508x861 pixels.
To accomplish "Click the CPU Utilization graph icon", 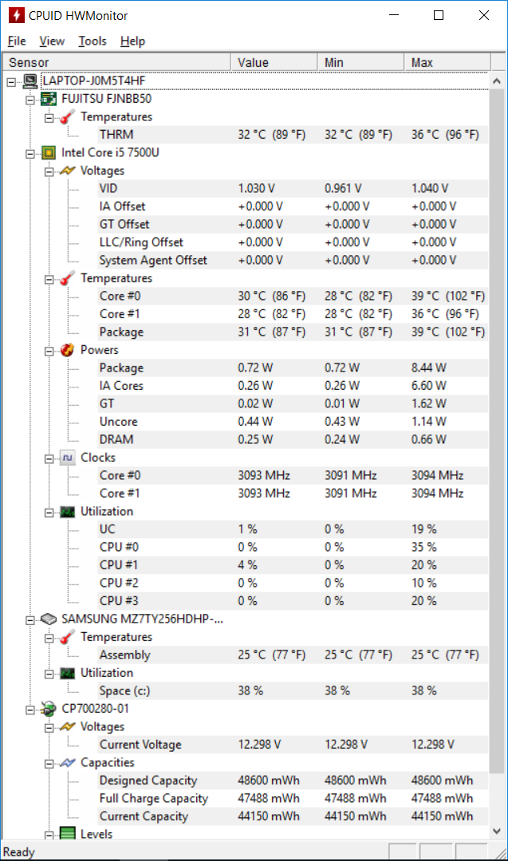I will click(x=68, y=511).
